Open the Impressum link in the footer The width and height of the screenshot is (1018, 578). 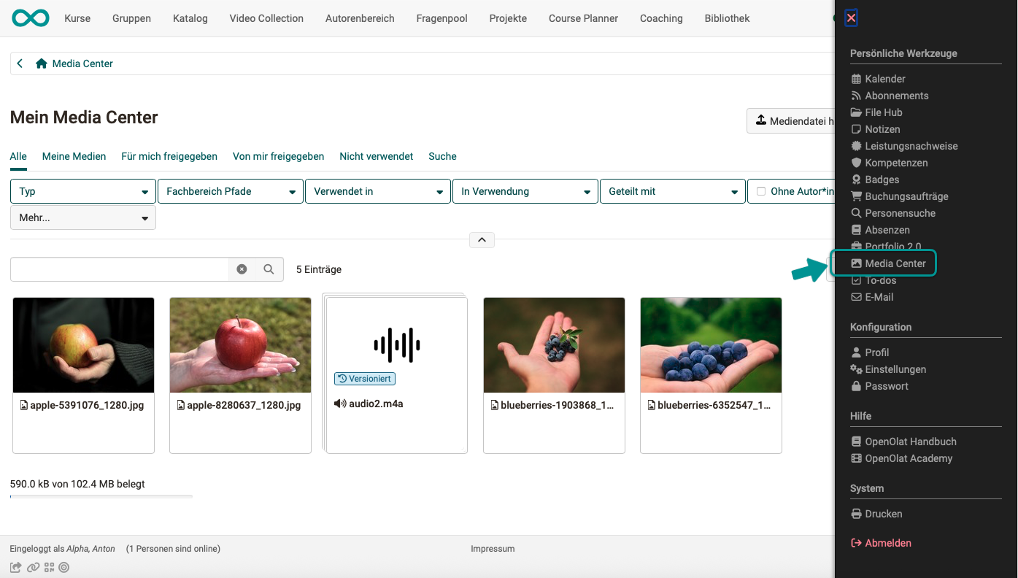pos(492,549)
